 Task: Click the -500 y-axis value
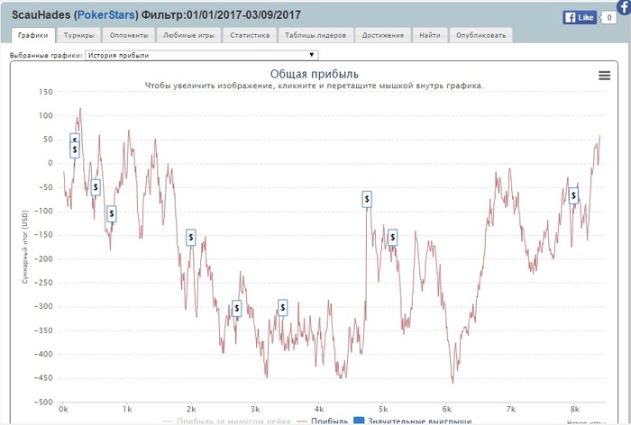43,402
